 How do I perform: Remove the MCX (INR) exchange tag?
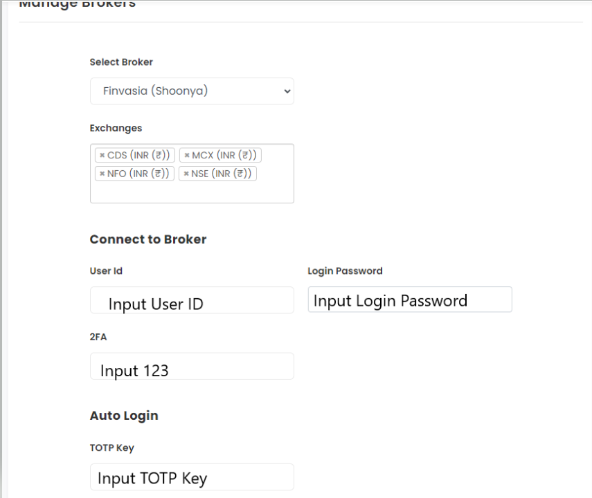tap(186, 155)
